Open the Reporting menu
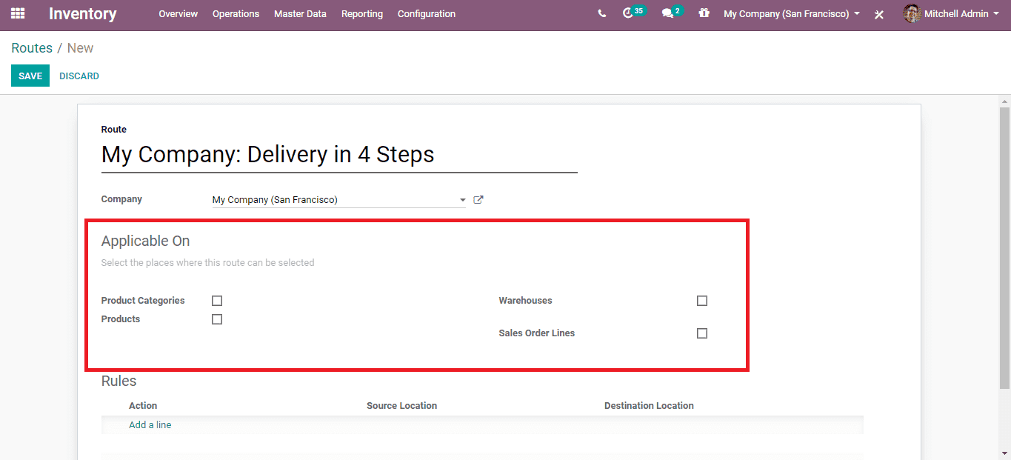 click(362, 14)
